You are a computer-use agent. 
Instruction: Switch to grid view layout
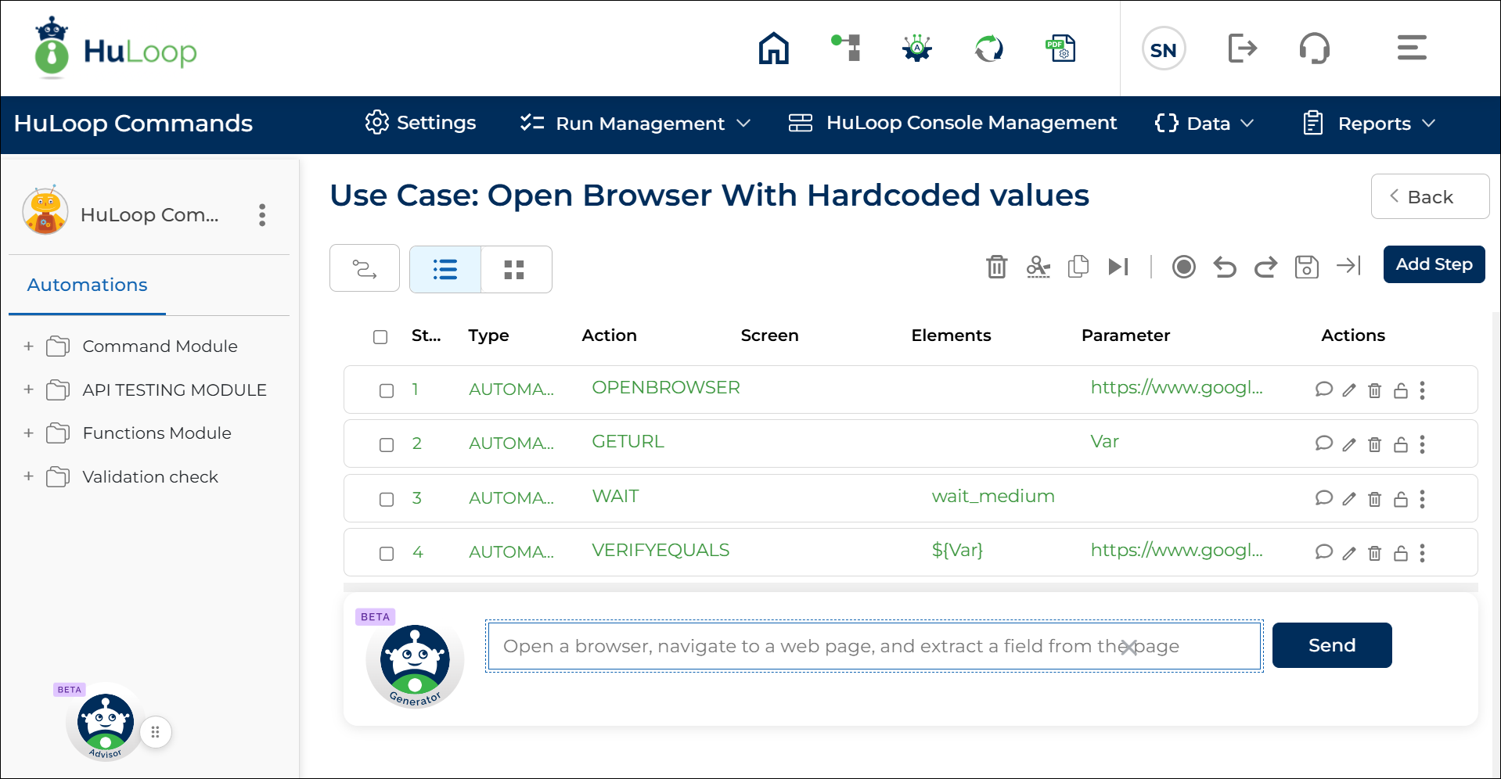tap(515, 270)
